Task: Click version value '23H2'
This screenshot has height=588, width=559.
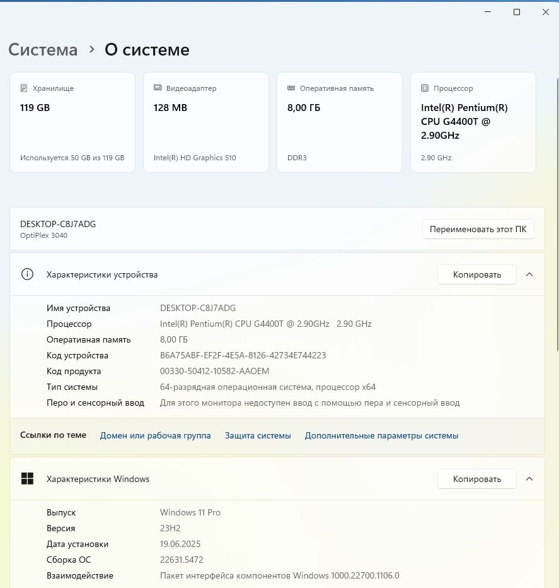Action: click(170, 528)
